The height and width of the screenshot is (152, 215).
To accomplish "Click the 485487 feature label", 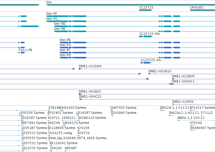I will pos(71,148).
